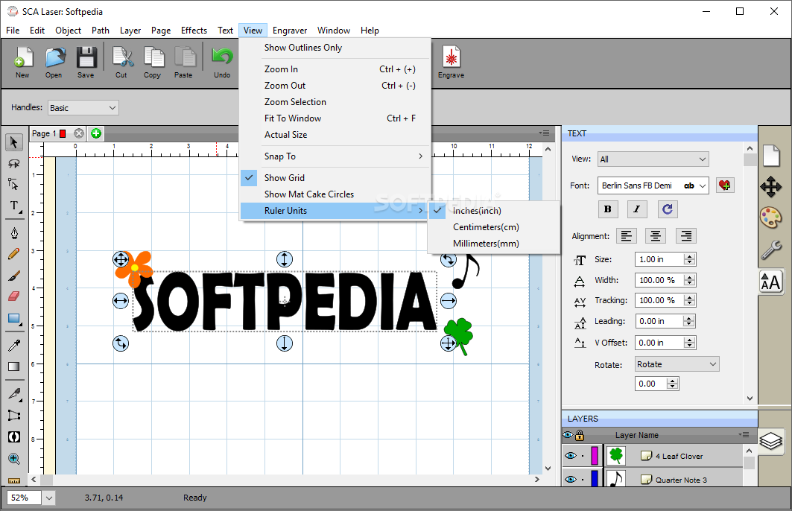792x511 pixels.
Task: Expand the Snap To submenu
Action: (x=335, y=156)
